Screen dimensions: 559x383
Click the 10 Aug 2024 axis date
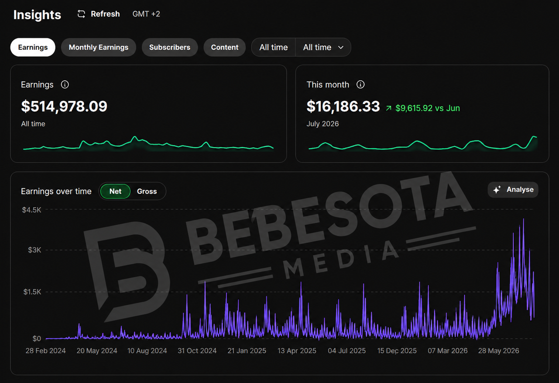point(147,351)
